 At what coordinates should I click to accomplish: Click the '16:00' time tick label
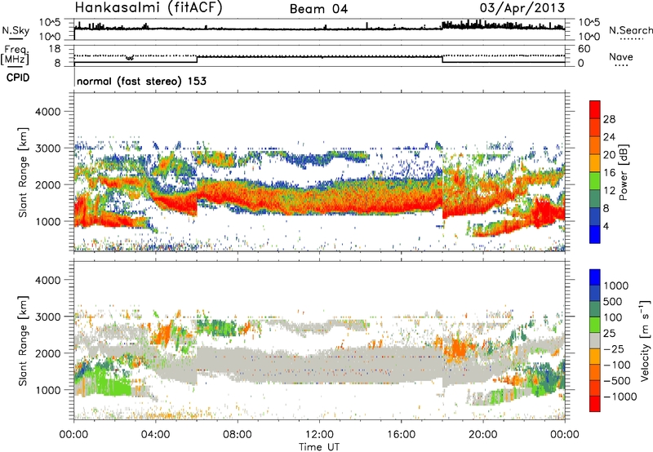[401, 435]
